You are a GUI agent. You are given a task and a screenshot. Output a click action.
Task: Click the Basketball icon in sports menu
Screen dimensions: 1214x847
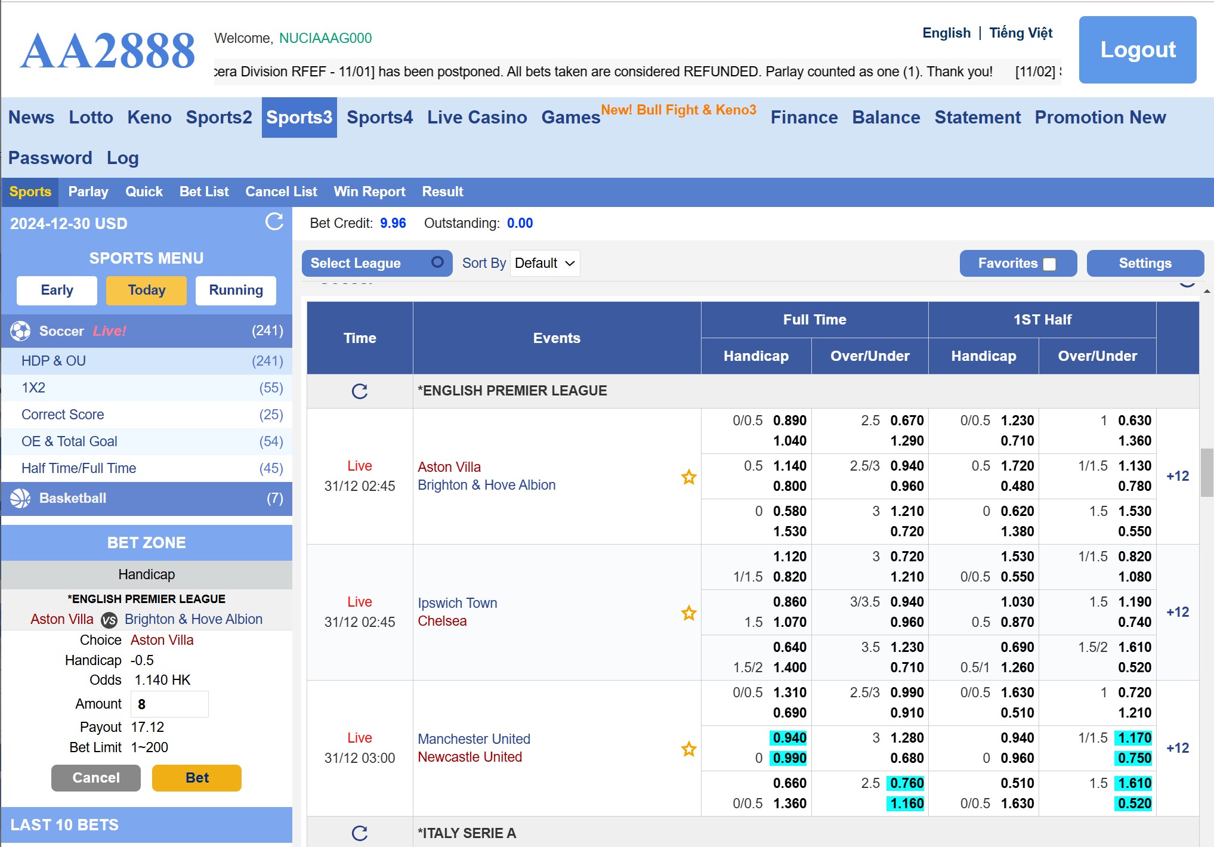(x=20, y=498)
